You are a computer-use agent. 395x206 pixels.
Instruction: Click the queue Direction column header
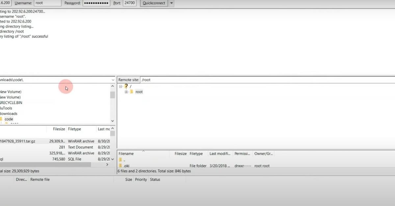[21, 179]
